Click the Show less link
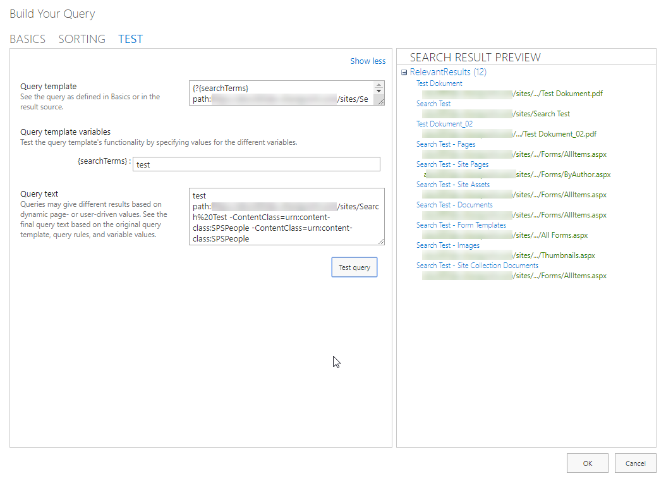 368,61
